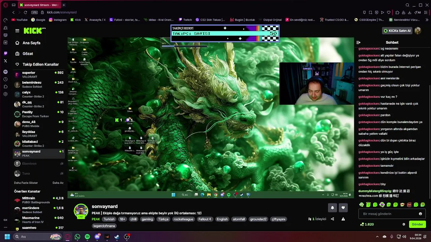431x242 pixels.
Task: Open belemirdesu channel in sidebar
Action: pyautogui.click(x=39, y=84)
